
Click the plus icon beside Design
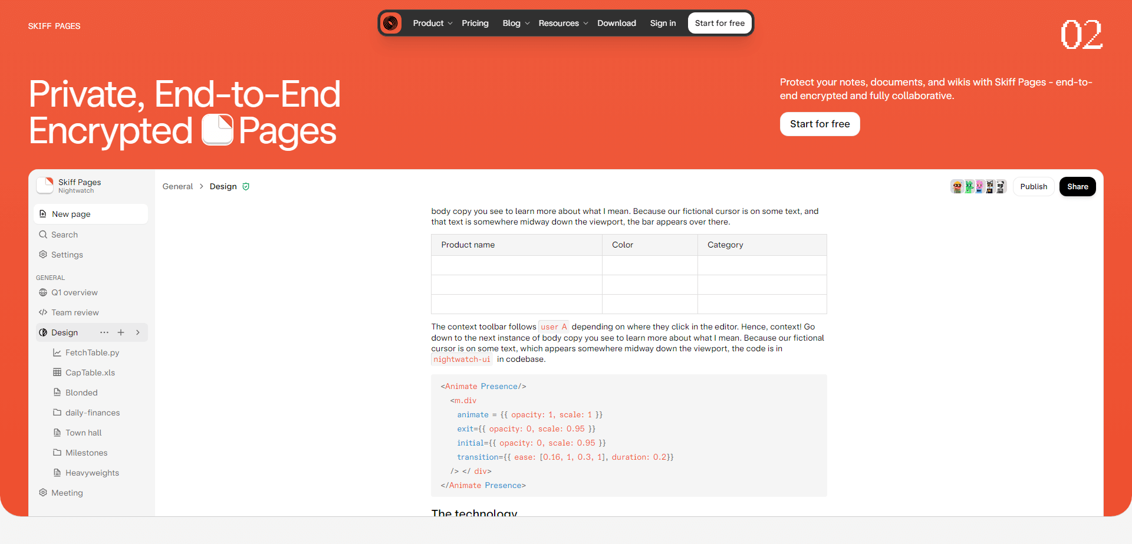(x=121, y=332)
